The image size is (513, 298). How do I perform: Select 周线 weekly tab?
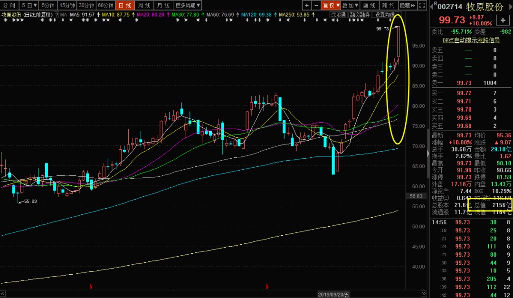click(x=144, y=5)
